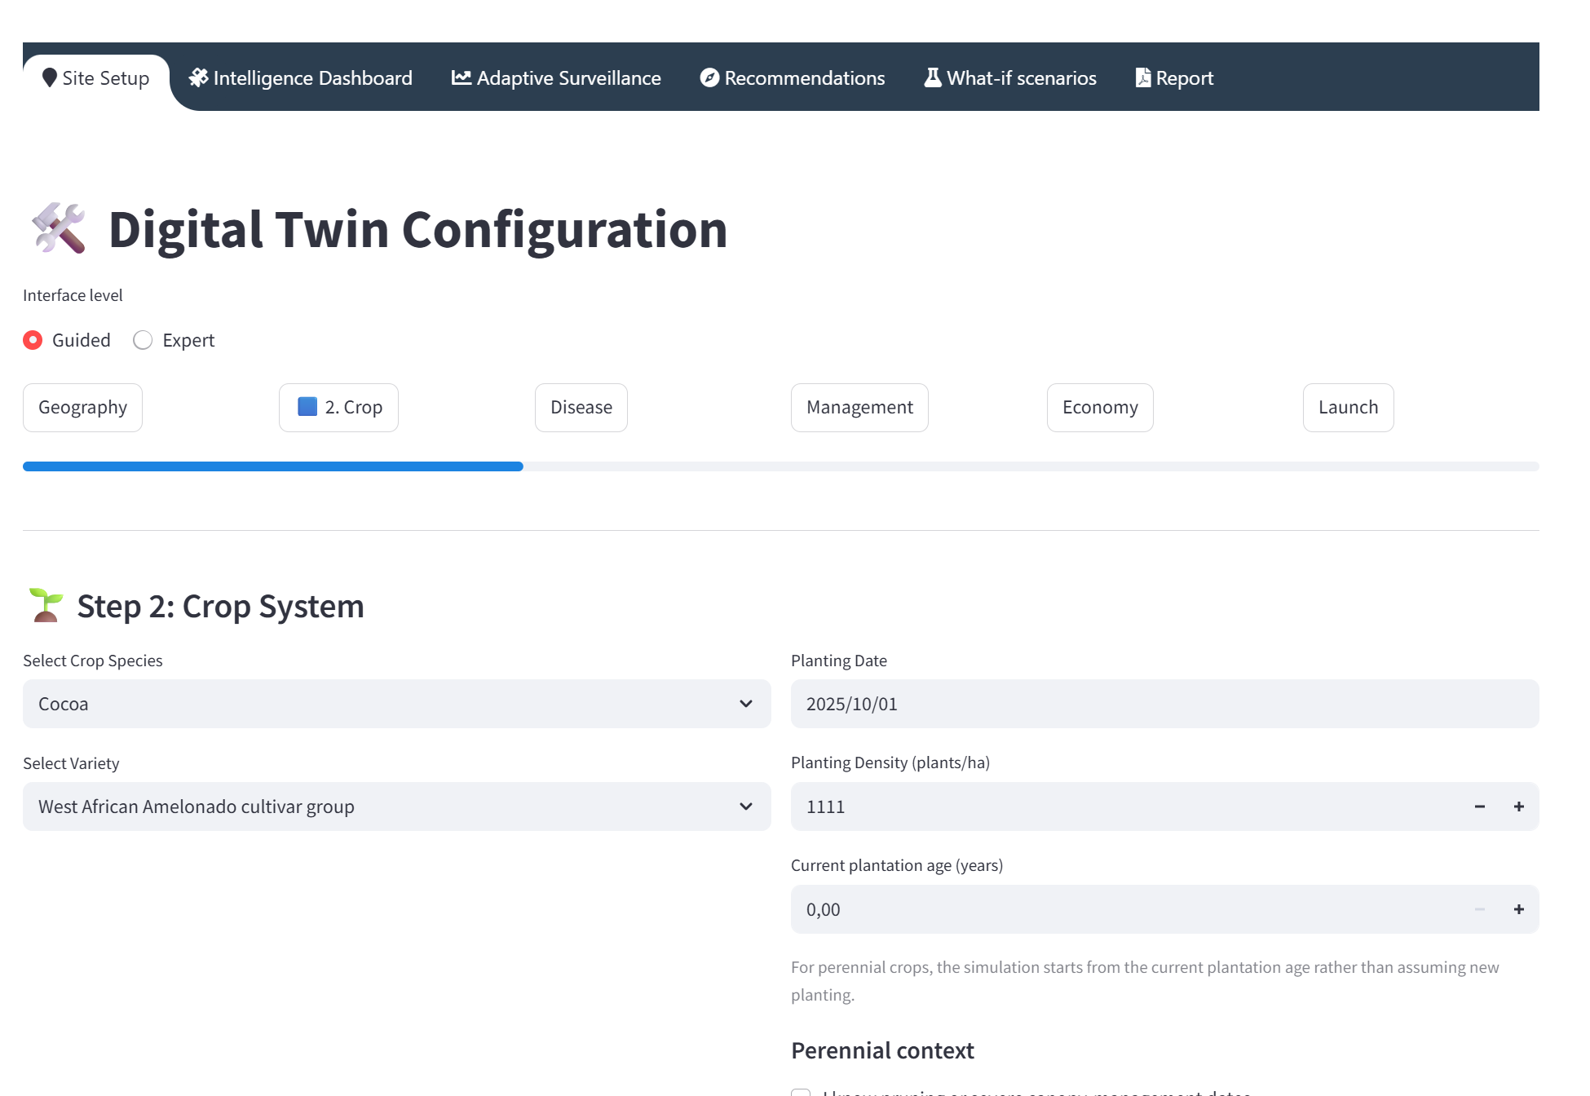Click the compass icon on Recommendations
The height and width of the screenshot is (1096, 1590).
[709, 77]
